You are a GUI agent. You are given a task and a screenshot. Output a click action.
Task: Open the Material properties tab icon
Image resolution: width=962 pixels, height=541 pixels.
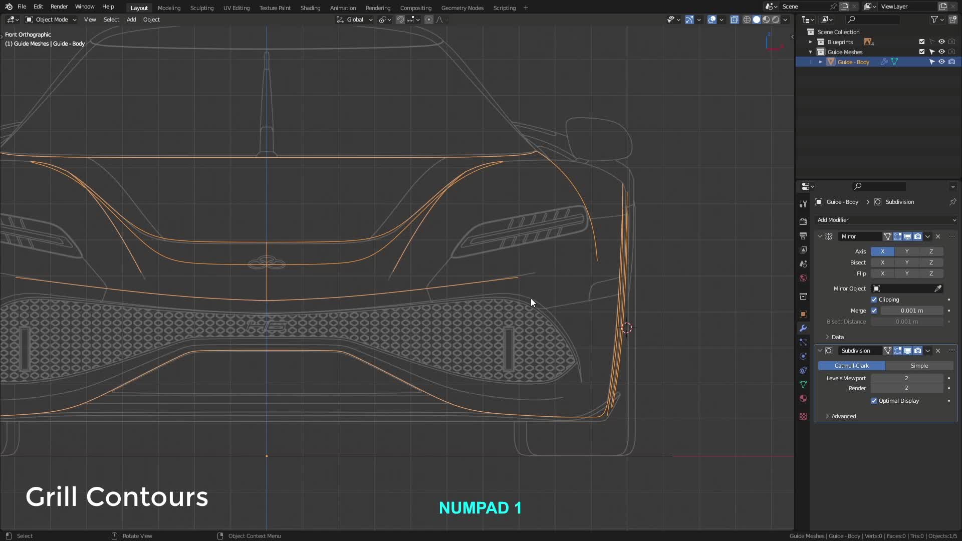[803, 398]
